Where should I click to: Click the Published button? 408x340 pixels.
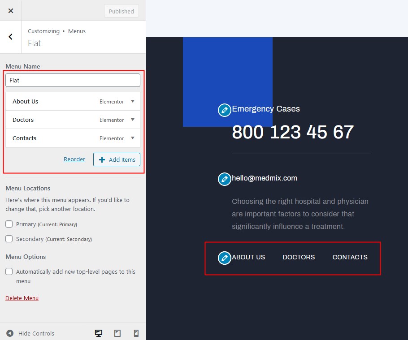(121, 11)
